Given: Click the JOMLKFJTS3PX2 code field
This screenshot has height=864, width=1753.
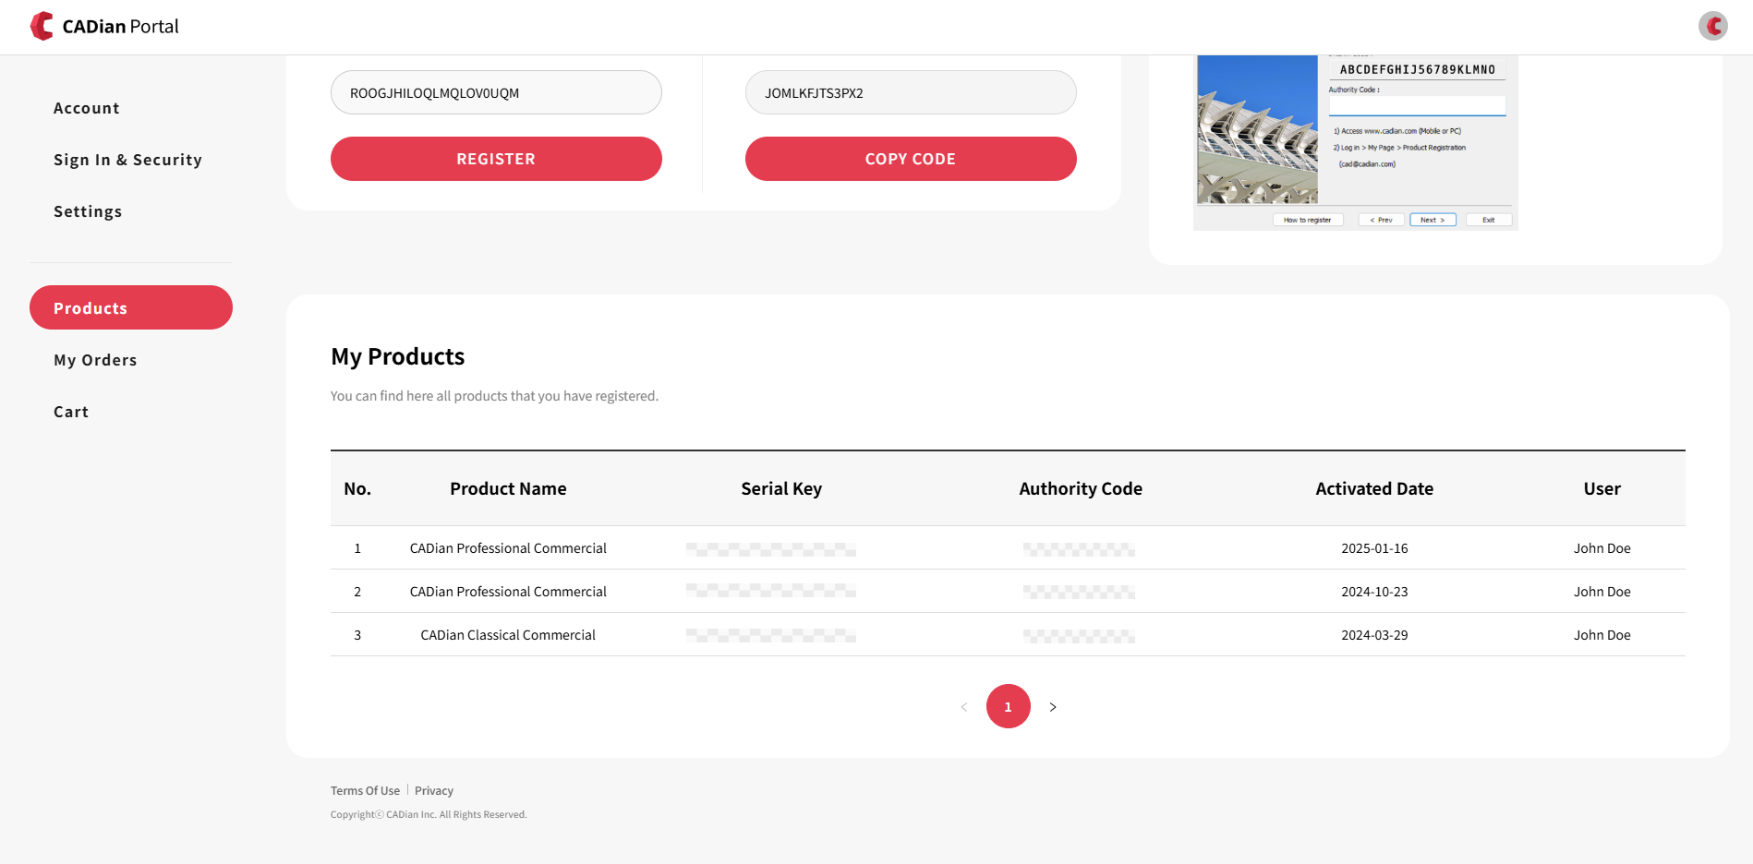Looking at the screenshot, I should tap(910, 92).
